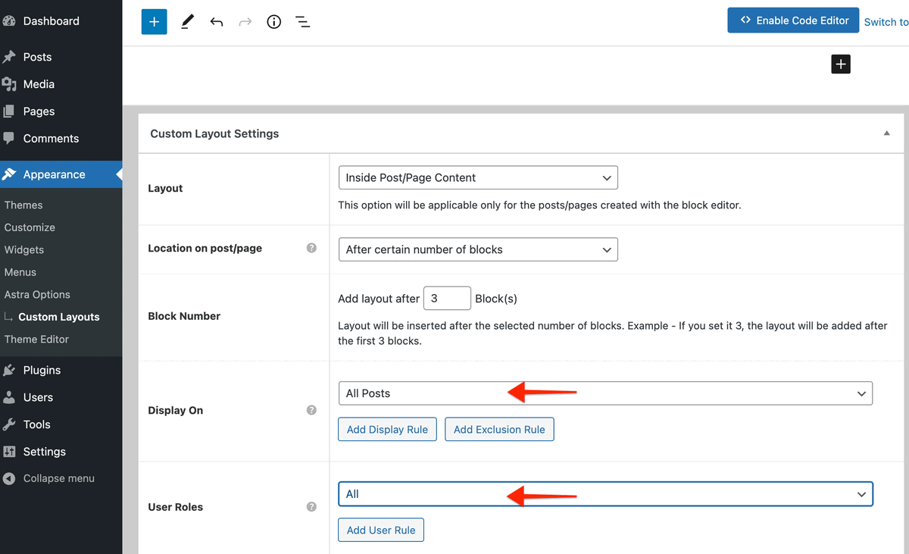The width and height of the screenshot is (909, 554).
Task: Click Add Exclusion Rule button
Action: [x=499, y=429]
